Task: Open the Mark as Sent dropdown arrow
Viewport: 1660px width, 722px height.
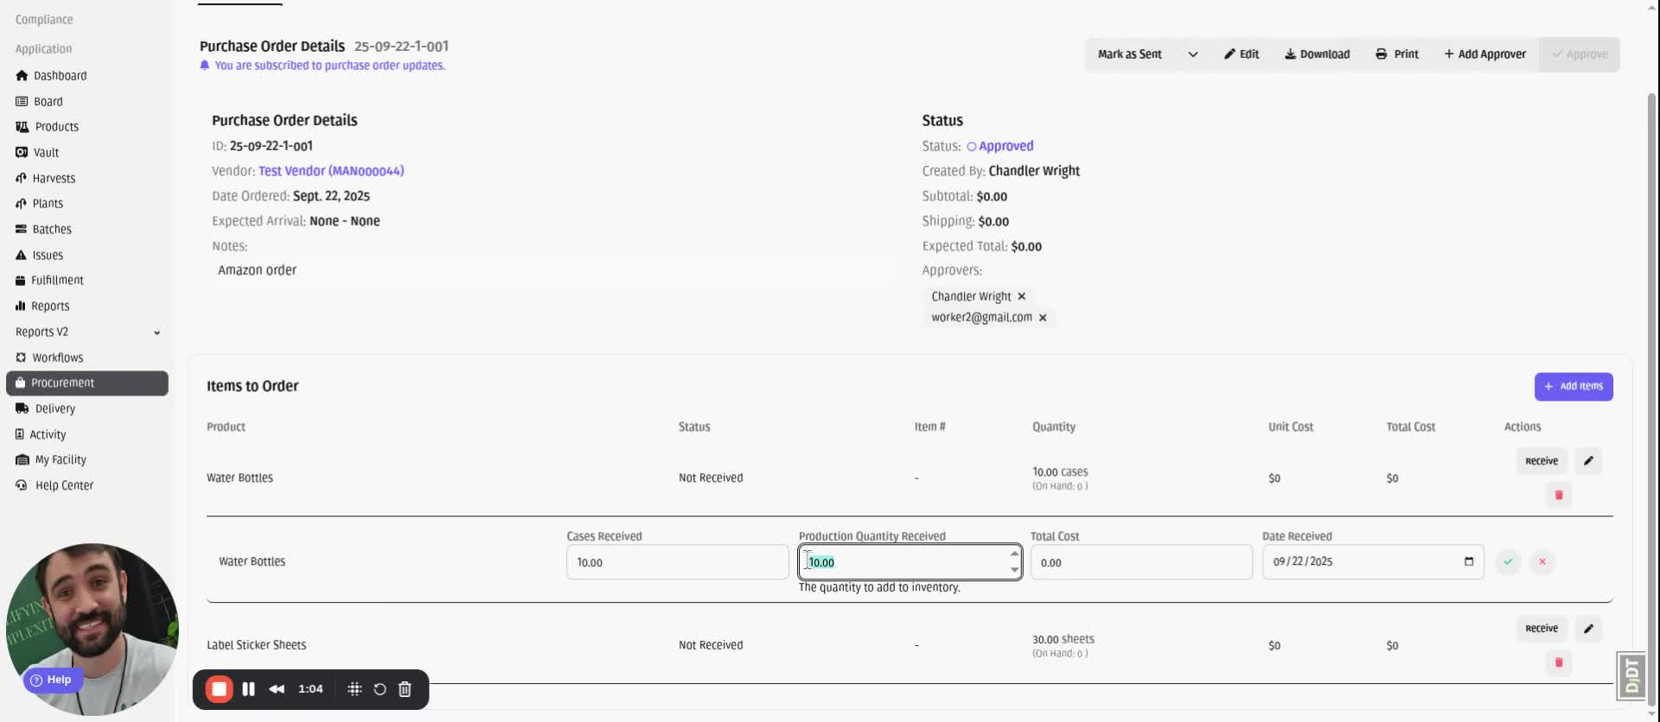Action: pos(1193,54)
